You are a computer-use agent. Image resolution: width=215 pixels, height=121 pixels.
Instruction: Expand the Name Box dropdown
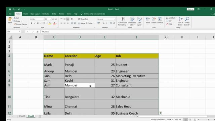(19, 32)
